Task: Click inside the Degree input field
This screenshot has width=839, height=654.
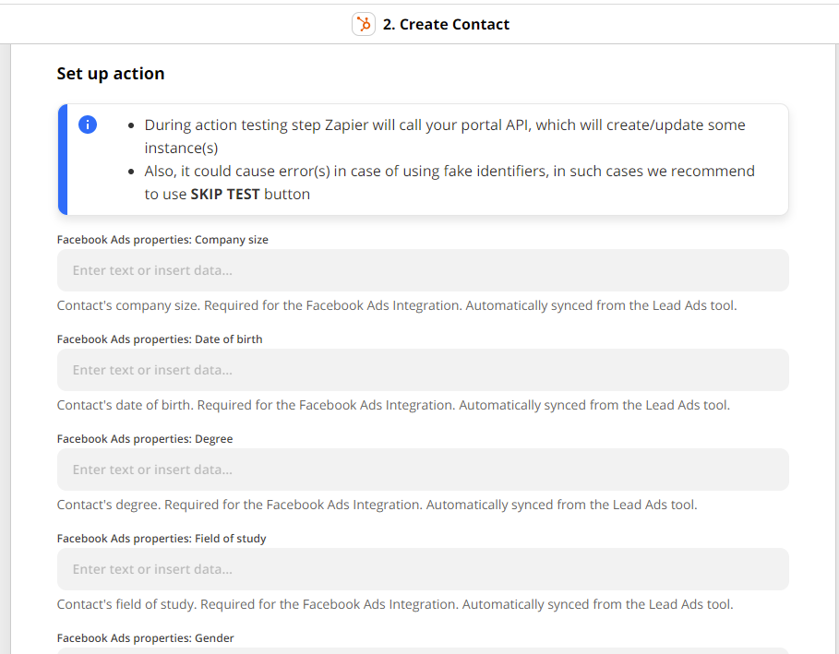Action: point(423,469)
